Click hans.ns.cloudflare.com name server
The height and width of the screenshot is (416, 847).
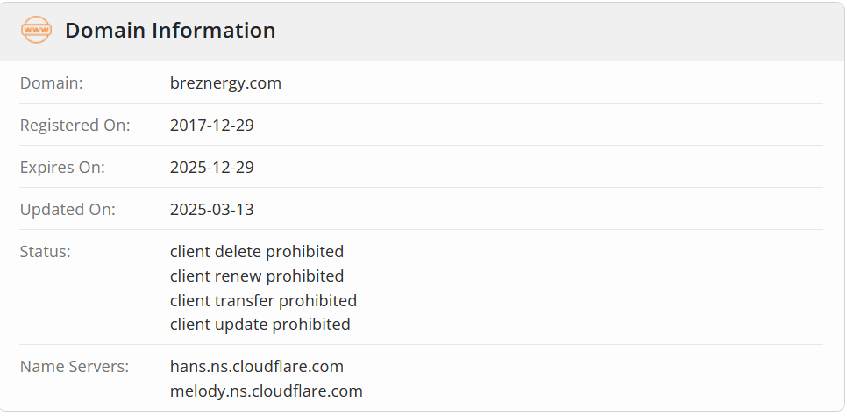point(257,367)
